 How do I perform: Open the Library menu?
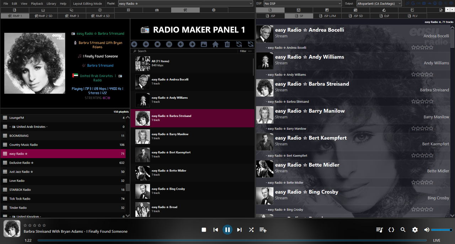tap(52, 4)
